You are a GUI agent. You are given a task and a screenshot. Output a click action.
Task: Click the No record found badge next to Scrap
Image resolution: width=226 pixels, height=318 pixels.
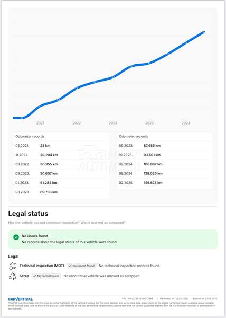pos(46,276)
